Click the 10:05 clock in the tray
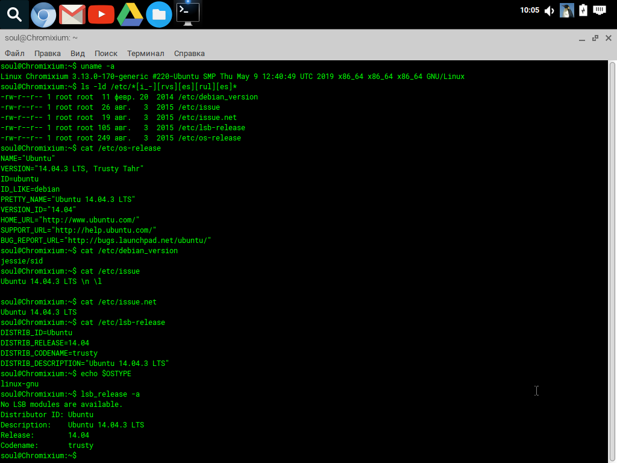Screen dimensions: 617x463 point(530,10)
